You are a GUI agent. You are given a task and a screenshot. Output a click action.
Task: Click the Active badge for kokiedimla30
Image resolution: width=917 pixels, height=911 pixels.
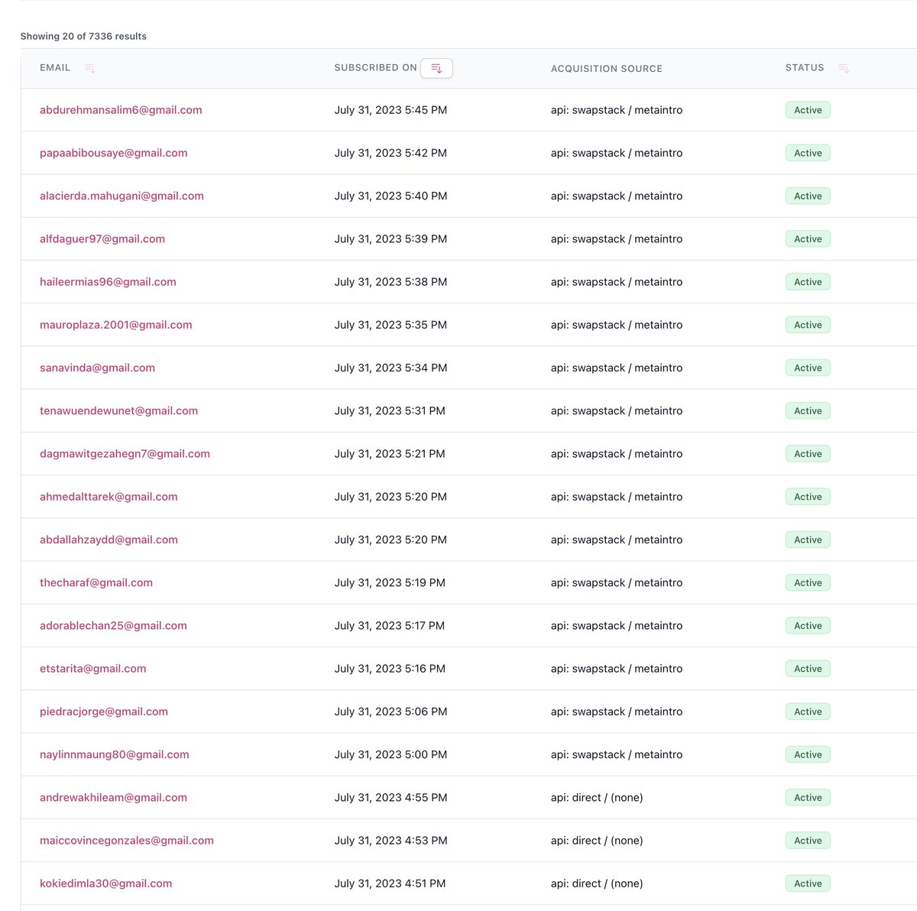coord(808,883)
